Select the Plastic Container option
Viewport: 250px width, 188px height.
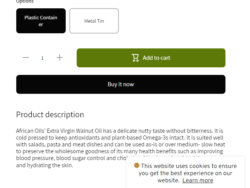(41, 21)
